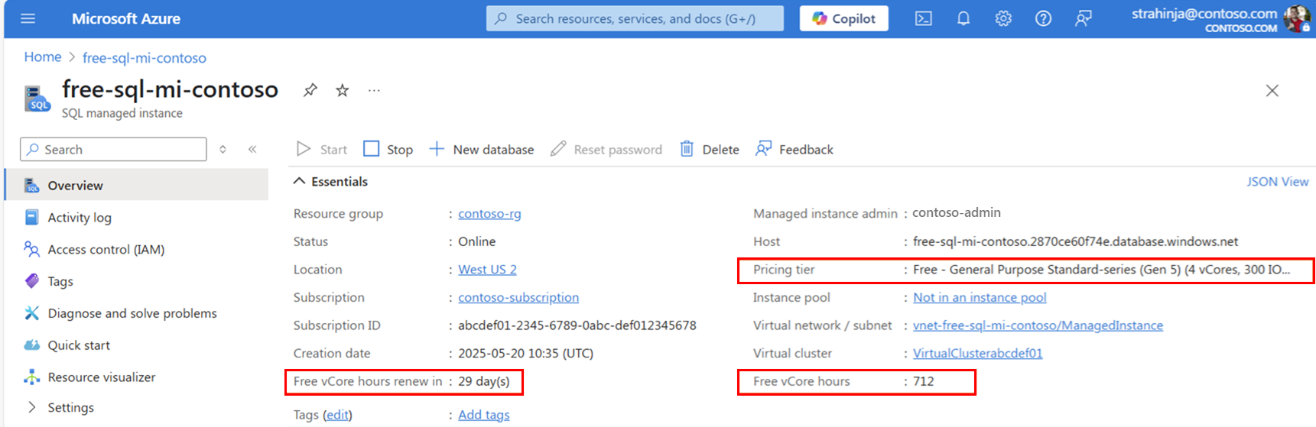The image size is (1316, 427).
Task: Click the New database button
Action: tap(482, 149)
